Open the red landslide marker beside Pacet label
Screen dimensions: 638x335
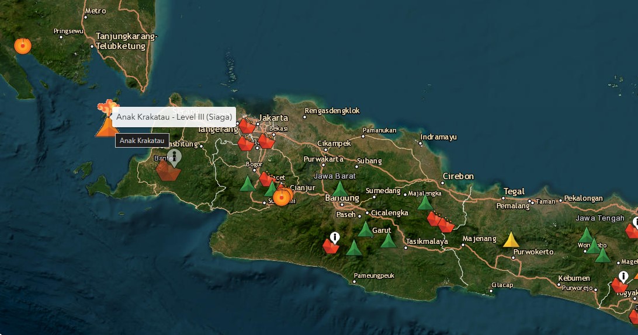[266, 179]
